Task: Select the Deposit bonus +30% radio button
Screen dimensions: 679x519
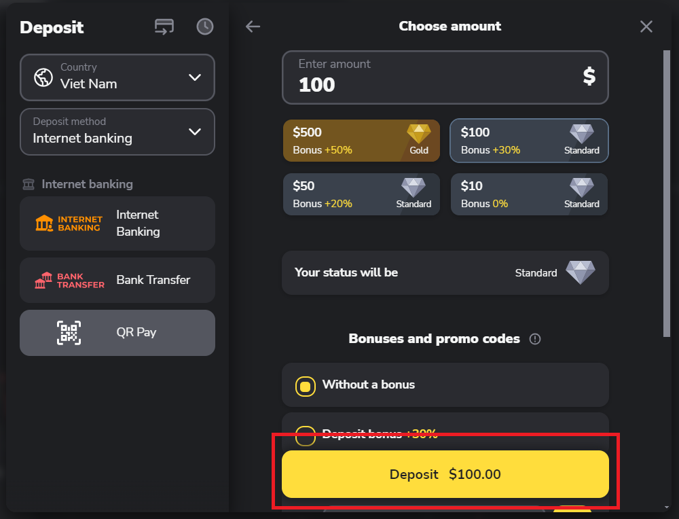Action: (x=306, y=435)
